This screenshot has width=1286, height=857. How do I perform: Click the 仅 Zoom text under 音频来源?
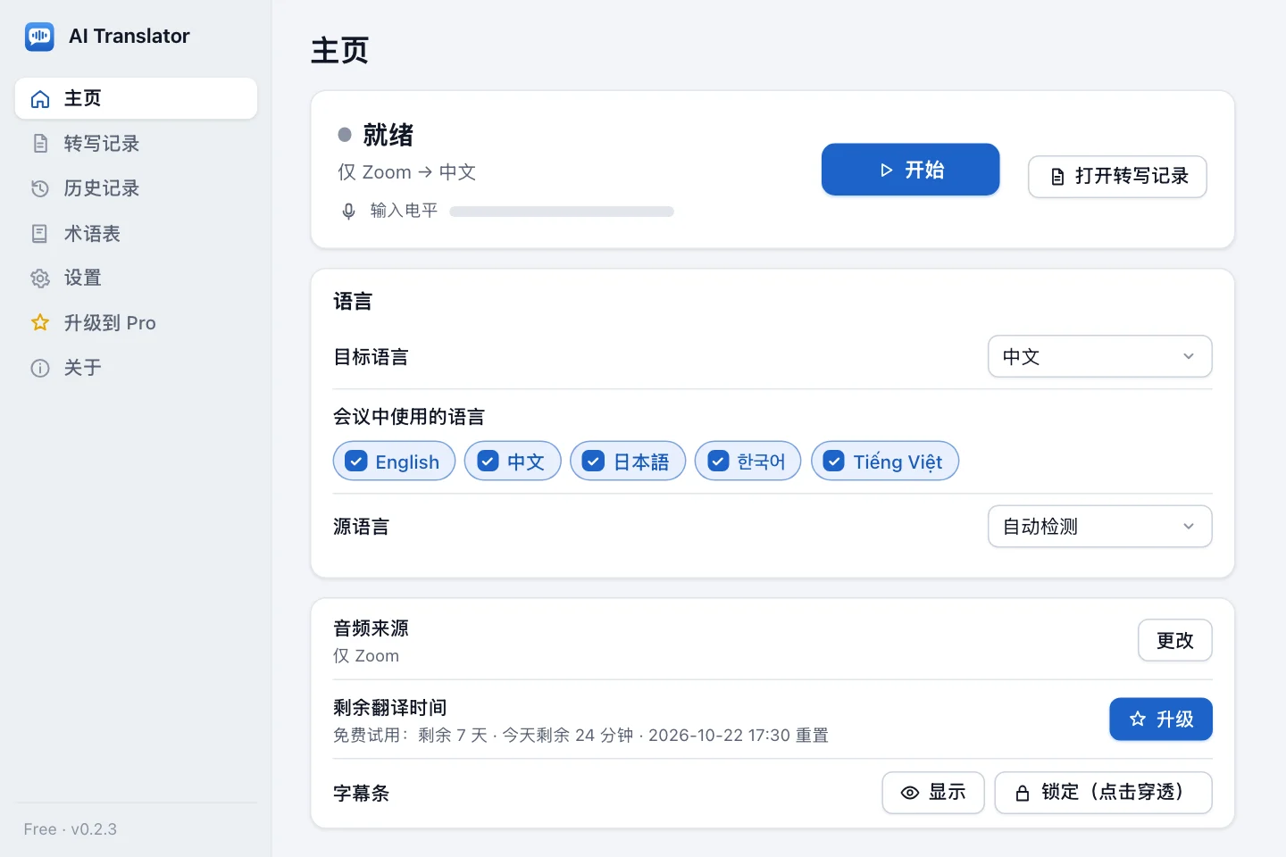tap(366, 656)
